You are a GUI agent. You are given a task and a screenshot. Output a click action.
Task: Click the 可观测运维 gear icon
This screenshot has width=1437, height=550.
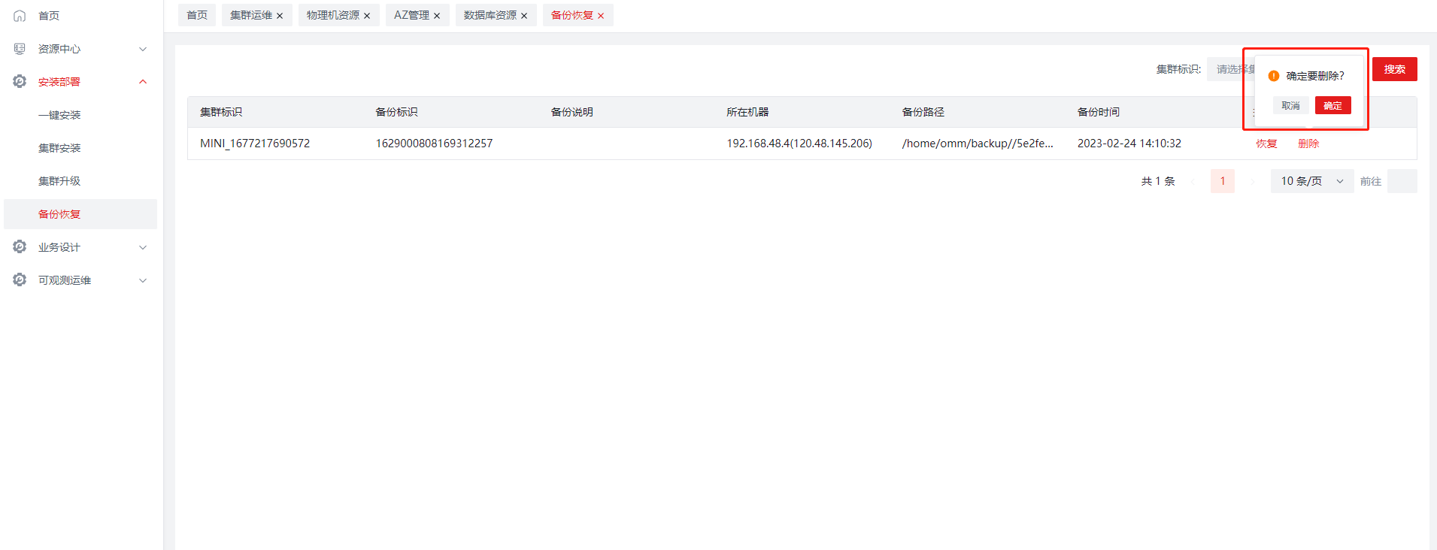20,280
